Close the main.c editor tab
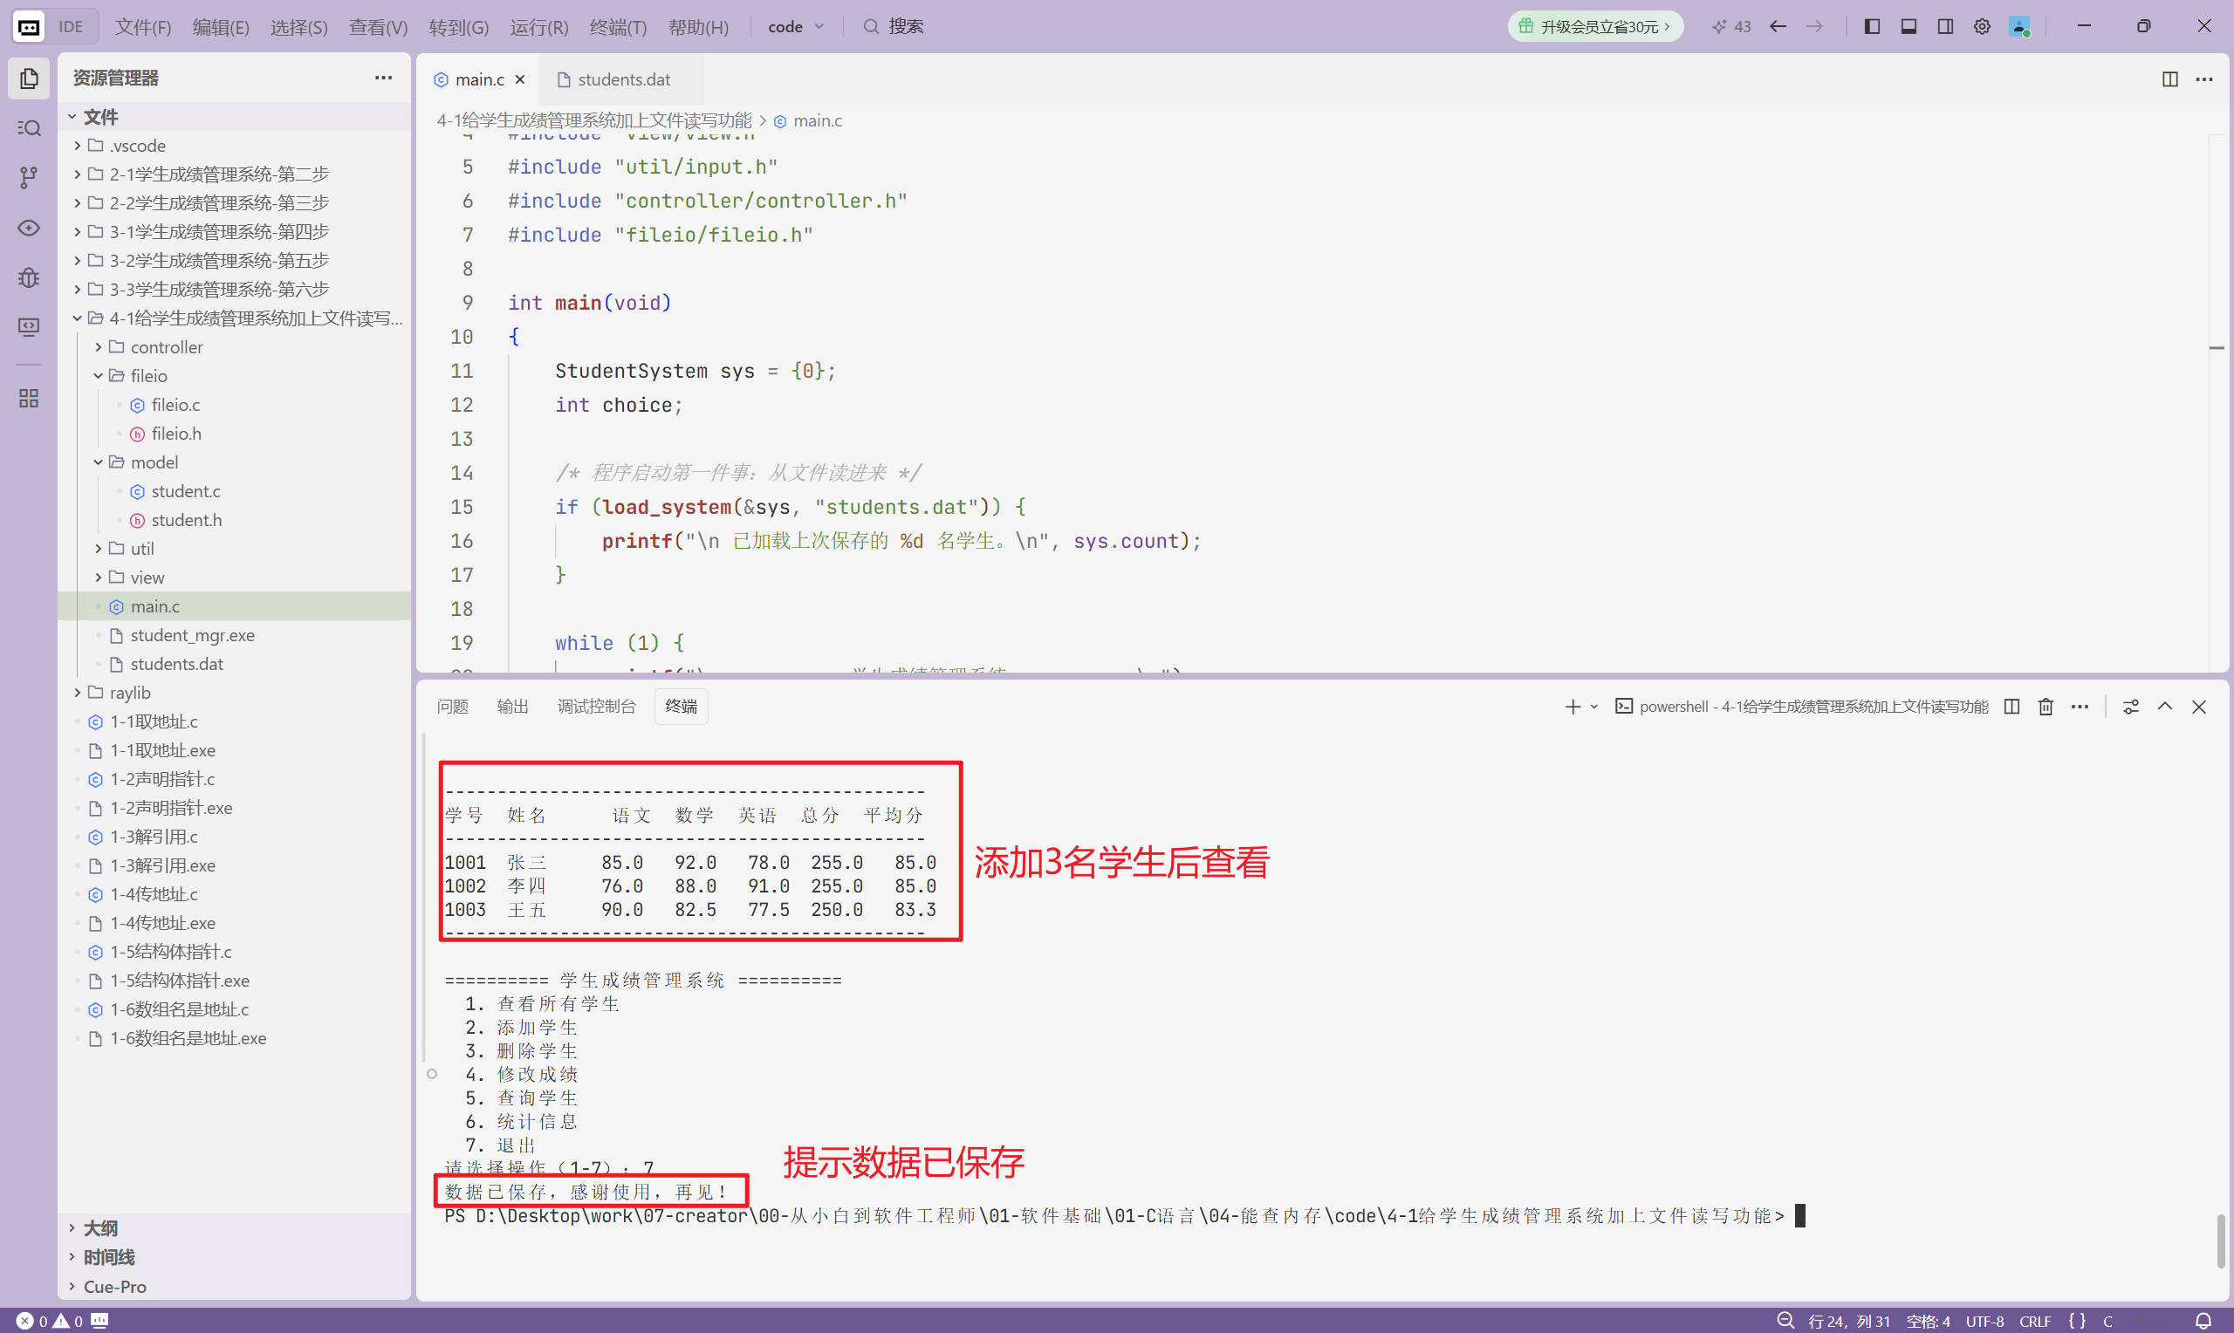The image size is (2234, 1333). pyautogui.click(x=520, y=79)
